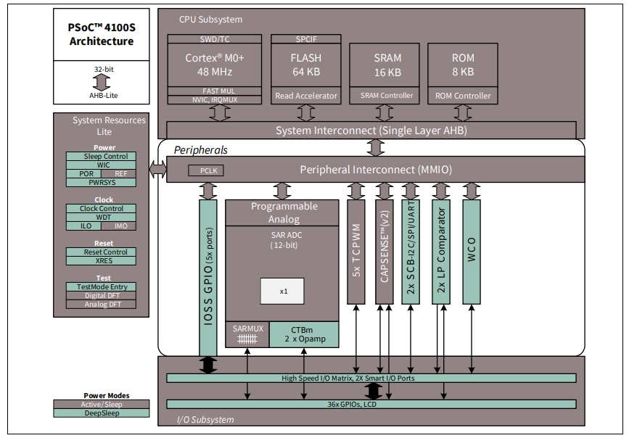Click the double arrow under ROM Controller
629x438 pixels.
[x=463, y=113]
